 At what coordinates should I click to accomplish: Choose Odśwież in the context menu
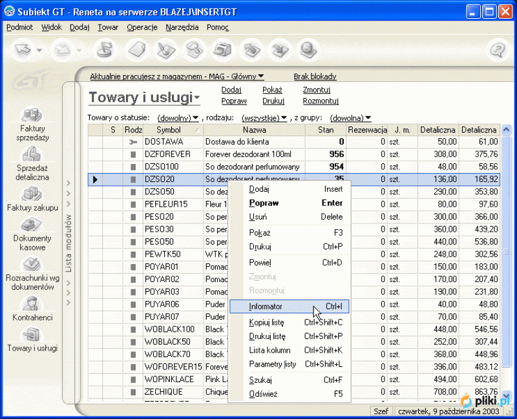(289, 394)
